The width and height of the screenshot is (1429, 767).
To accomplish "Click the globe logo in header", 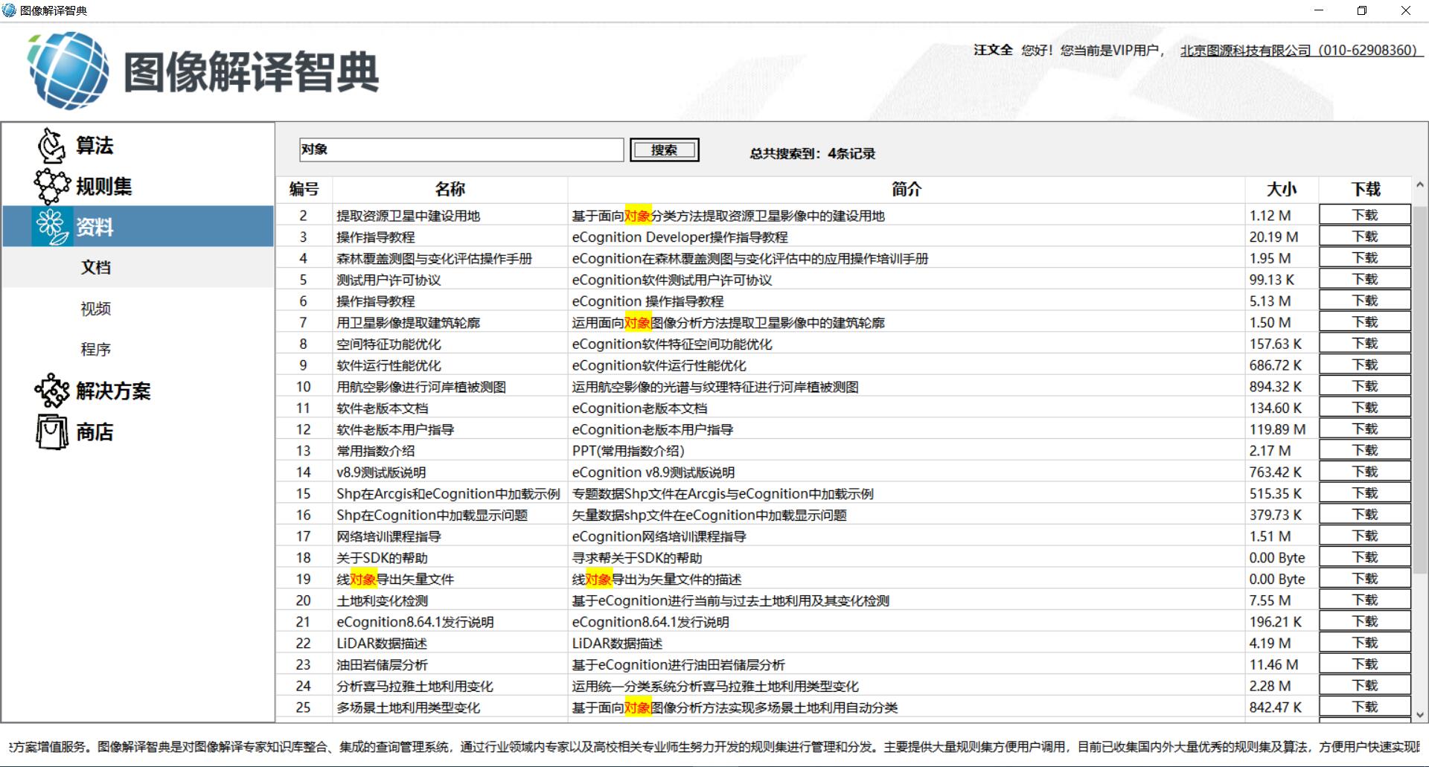I will point(68,71).
